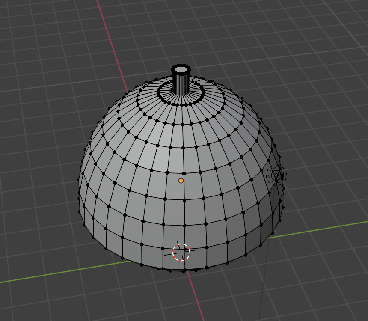The width and height of the screenshot is (368, 321).
Task: Click the red X axis line above the dome
Action: click(x=112, y=47)
